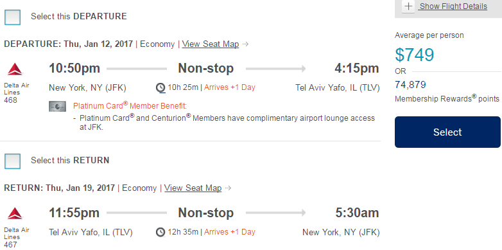Expand Show Flight Details
Image resolution: width=502 pixels, height=250 pixels.
coord(453,6)
